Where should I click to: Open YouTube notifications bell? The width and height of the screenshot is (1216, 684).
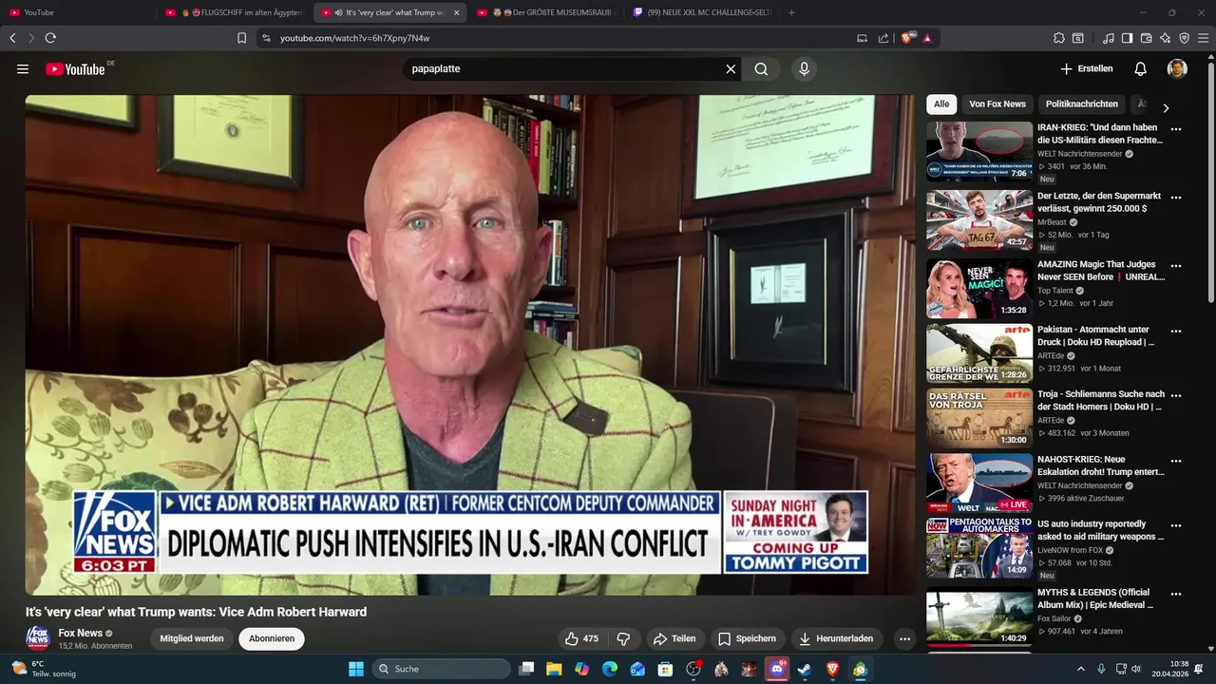click(1140, 69)
